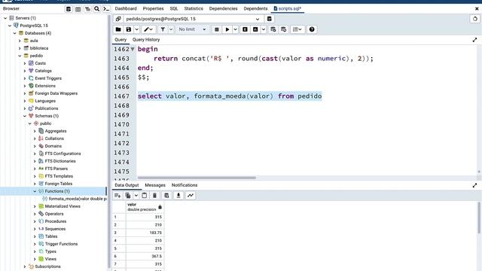Click the View Data grid icon in Browser
Image resolution: width=482 pixels, height=271 pixels.
point(78,9)
